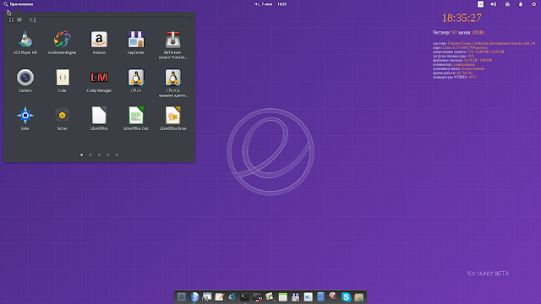Screen dimensions: 541x304
Task: Go to the second launcher page
Action: click(x=90, y=155)
